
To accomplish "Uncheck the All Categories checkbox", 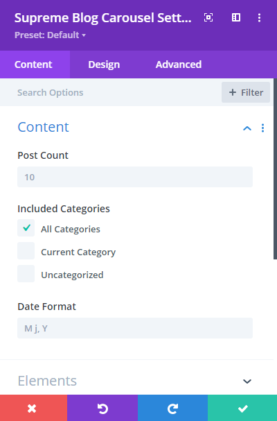I will (26, 228).
